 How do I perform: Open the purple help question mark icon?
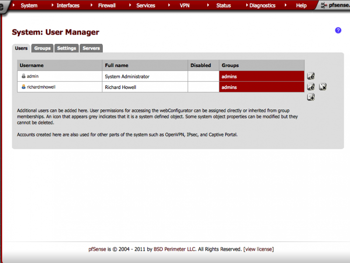click(338, 30)
